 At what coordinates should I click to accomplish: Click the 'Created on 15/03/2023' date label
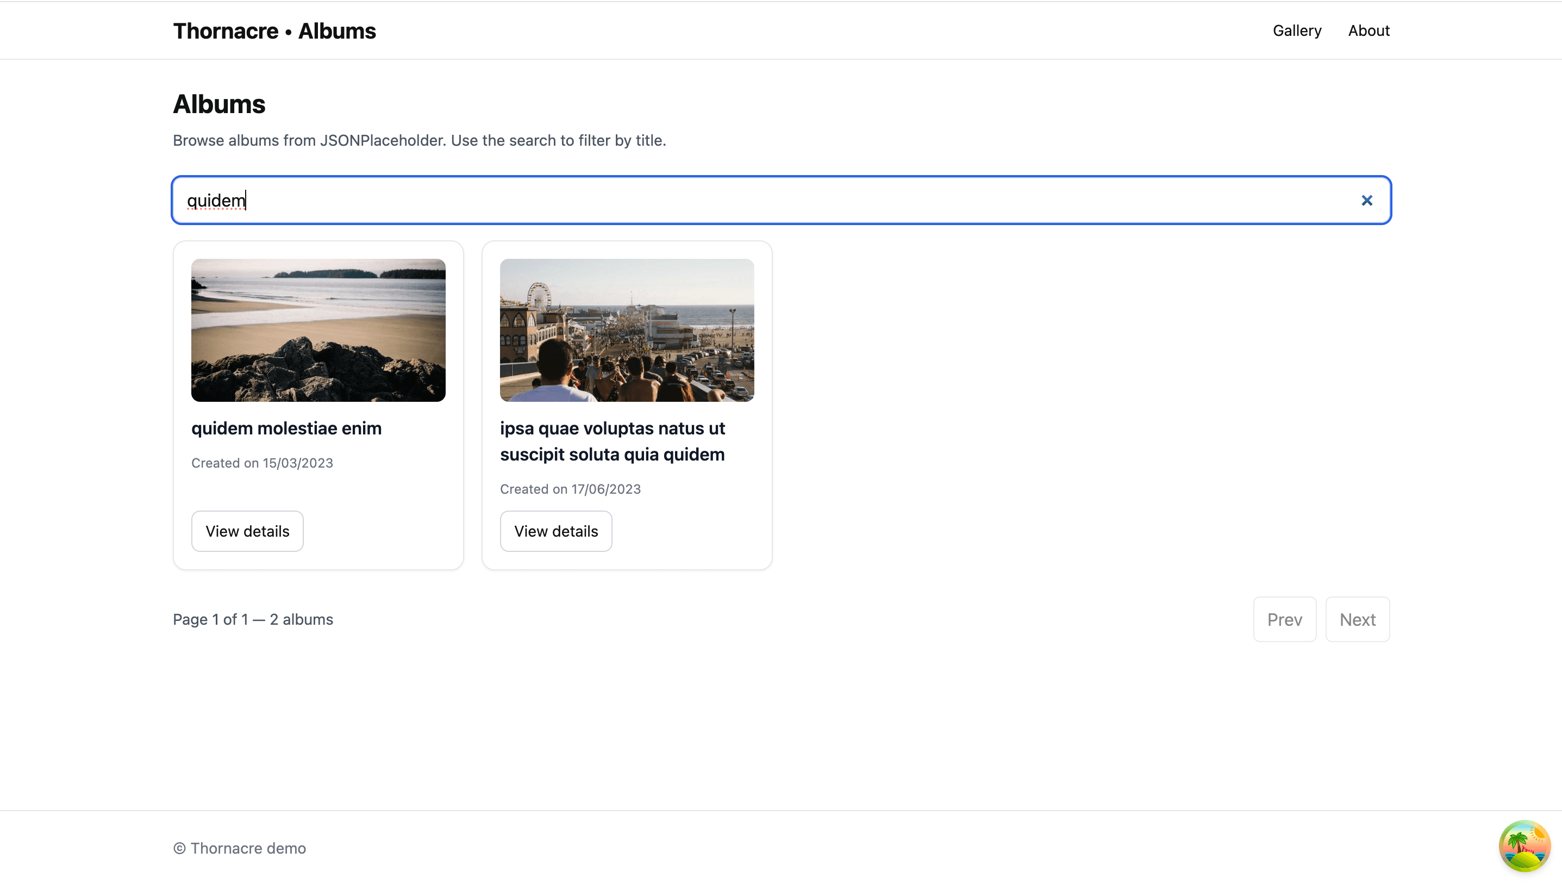tap(262, 463)
